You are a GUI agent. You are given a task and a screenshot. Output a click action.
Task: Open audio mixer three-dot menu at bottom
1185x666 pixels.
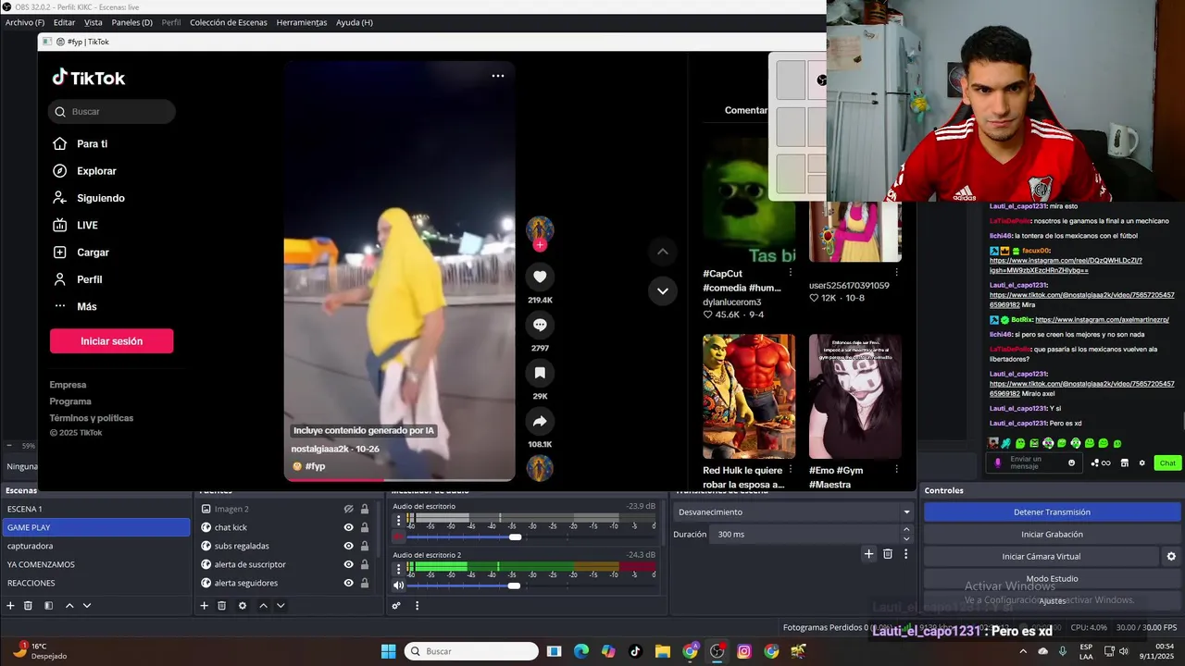click(417, 606)
